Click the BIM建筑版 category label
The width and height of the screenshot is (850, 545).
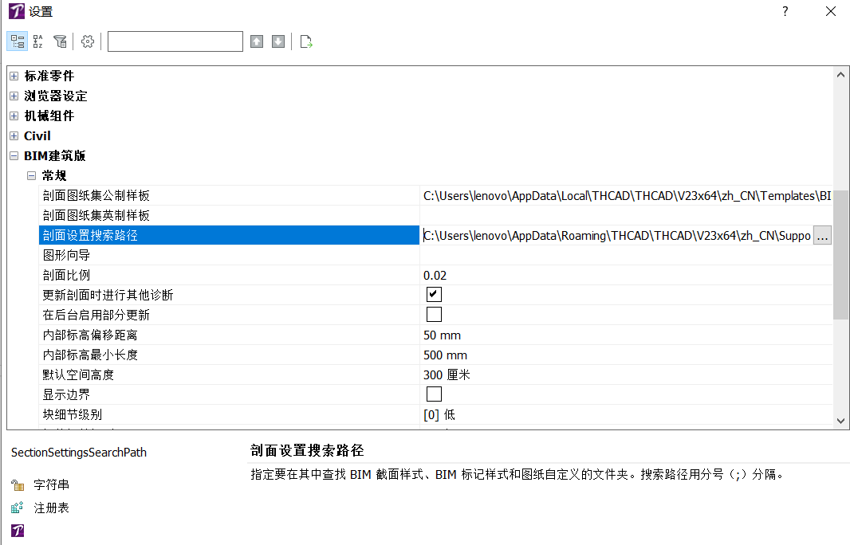pyautogui.click(x=55, y=156)
